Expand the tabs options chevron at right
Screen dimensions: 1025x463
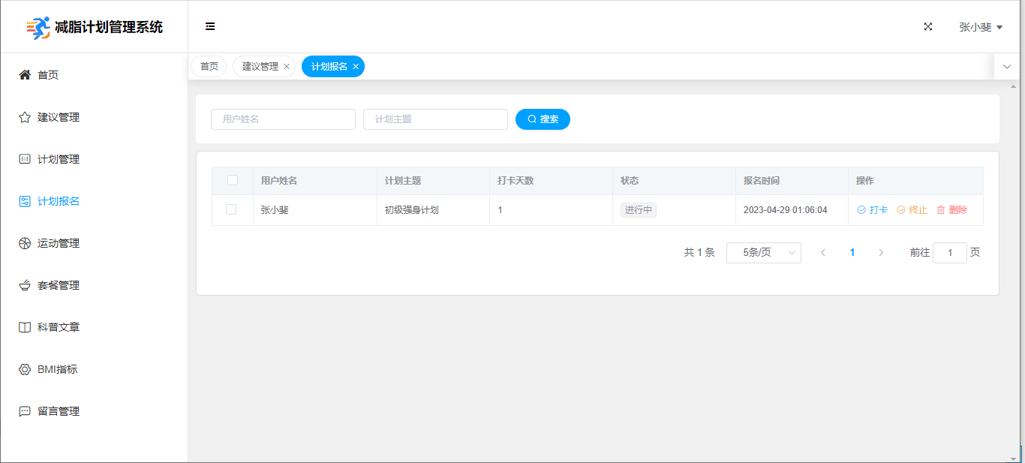[1007, 67]
